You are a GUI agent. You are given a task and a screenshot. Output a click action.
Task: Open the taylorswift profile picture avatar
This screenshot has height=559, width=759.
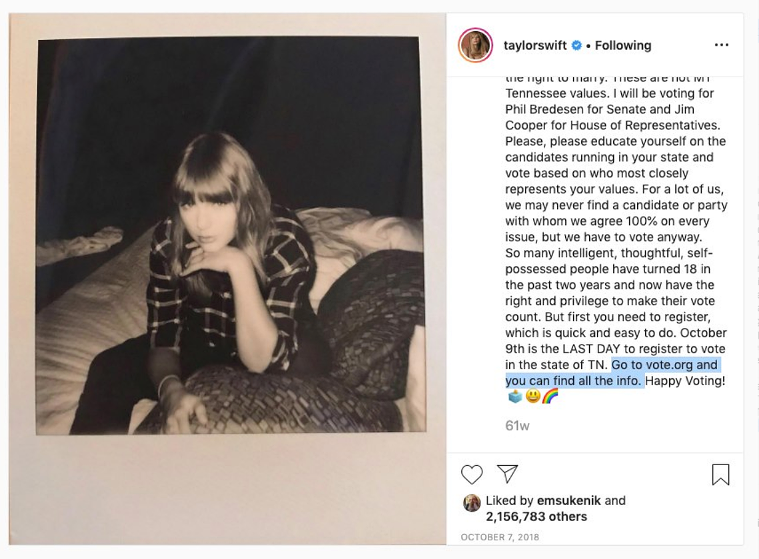(x=475, y=45)
